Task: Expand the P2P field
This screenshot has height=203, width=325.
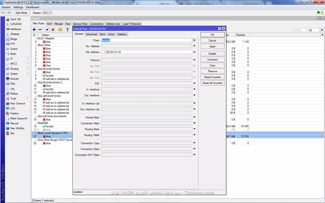Action: point(195,83)
